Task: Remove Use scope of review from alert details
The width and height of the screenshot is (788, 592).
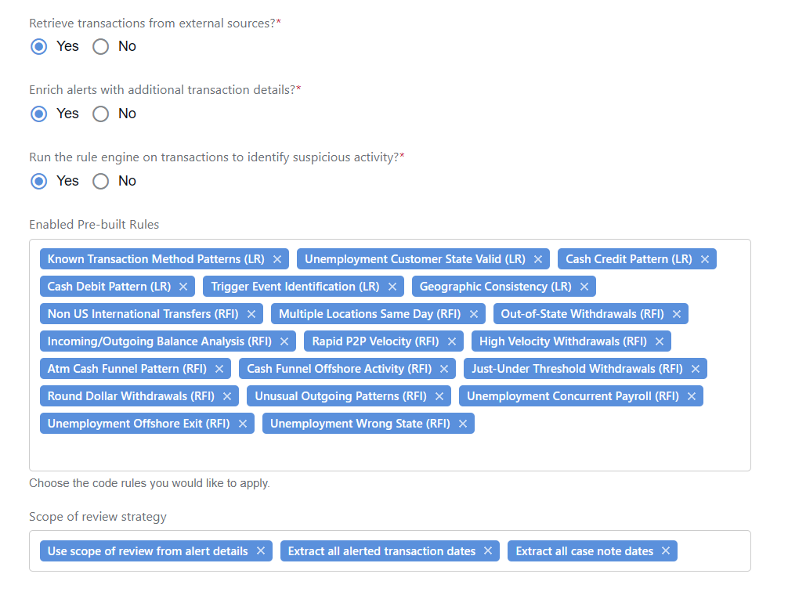Action: 261,550
